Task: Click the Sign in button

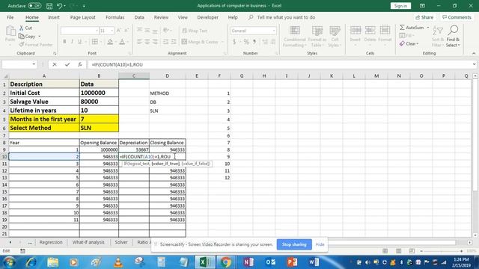Action: click(400, 6)
